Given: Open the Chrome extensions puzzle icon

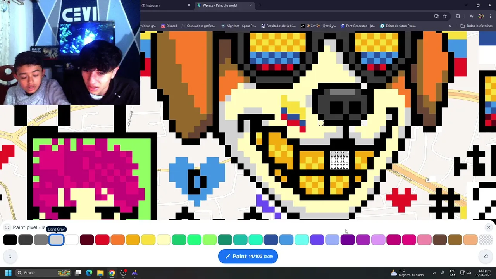Looking at the screenshot, I should (458, 16).
